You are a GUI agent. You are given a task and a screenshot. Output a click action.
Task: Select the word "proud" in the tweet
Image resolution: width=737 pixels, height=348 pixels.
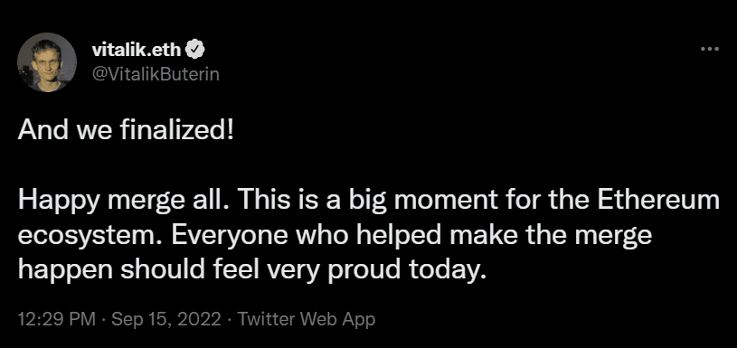pyautogui.click(x=364, y=271)
